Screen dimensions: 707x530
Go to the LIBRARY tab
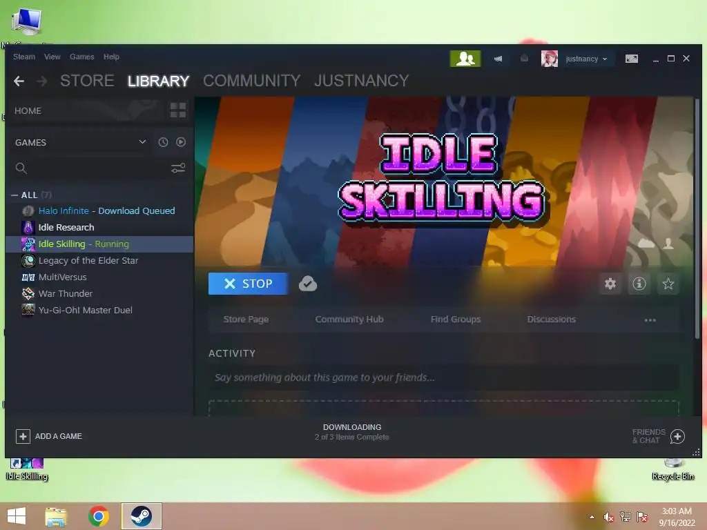pos(158,81)
